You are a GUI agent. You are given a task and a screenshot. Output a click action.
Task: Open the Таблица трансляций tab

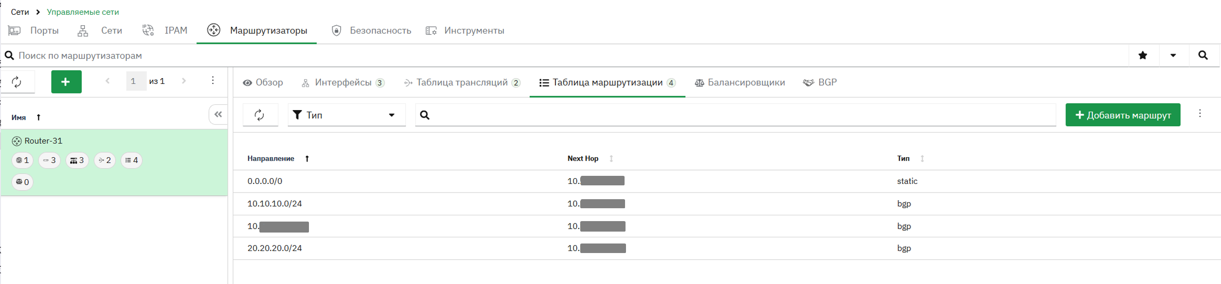[x=462, y=83]
